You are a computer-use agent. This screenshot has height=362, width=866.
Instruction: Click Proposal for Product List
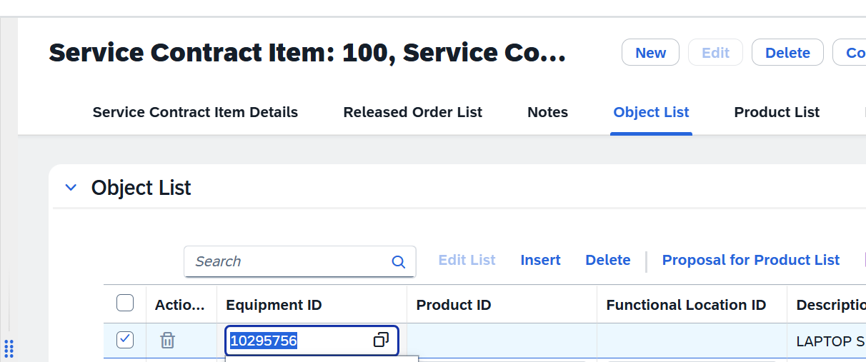pos(750,261)
